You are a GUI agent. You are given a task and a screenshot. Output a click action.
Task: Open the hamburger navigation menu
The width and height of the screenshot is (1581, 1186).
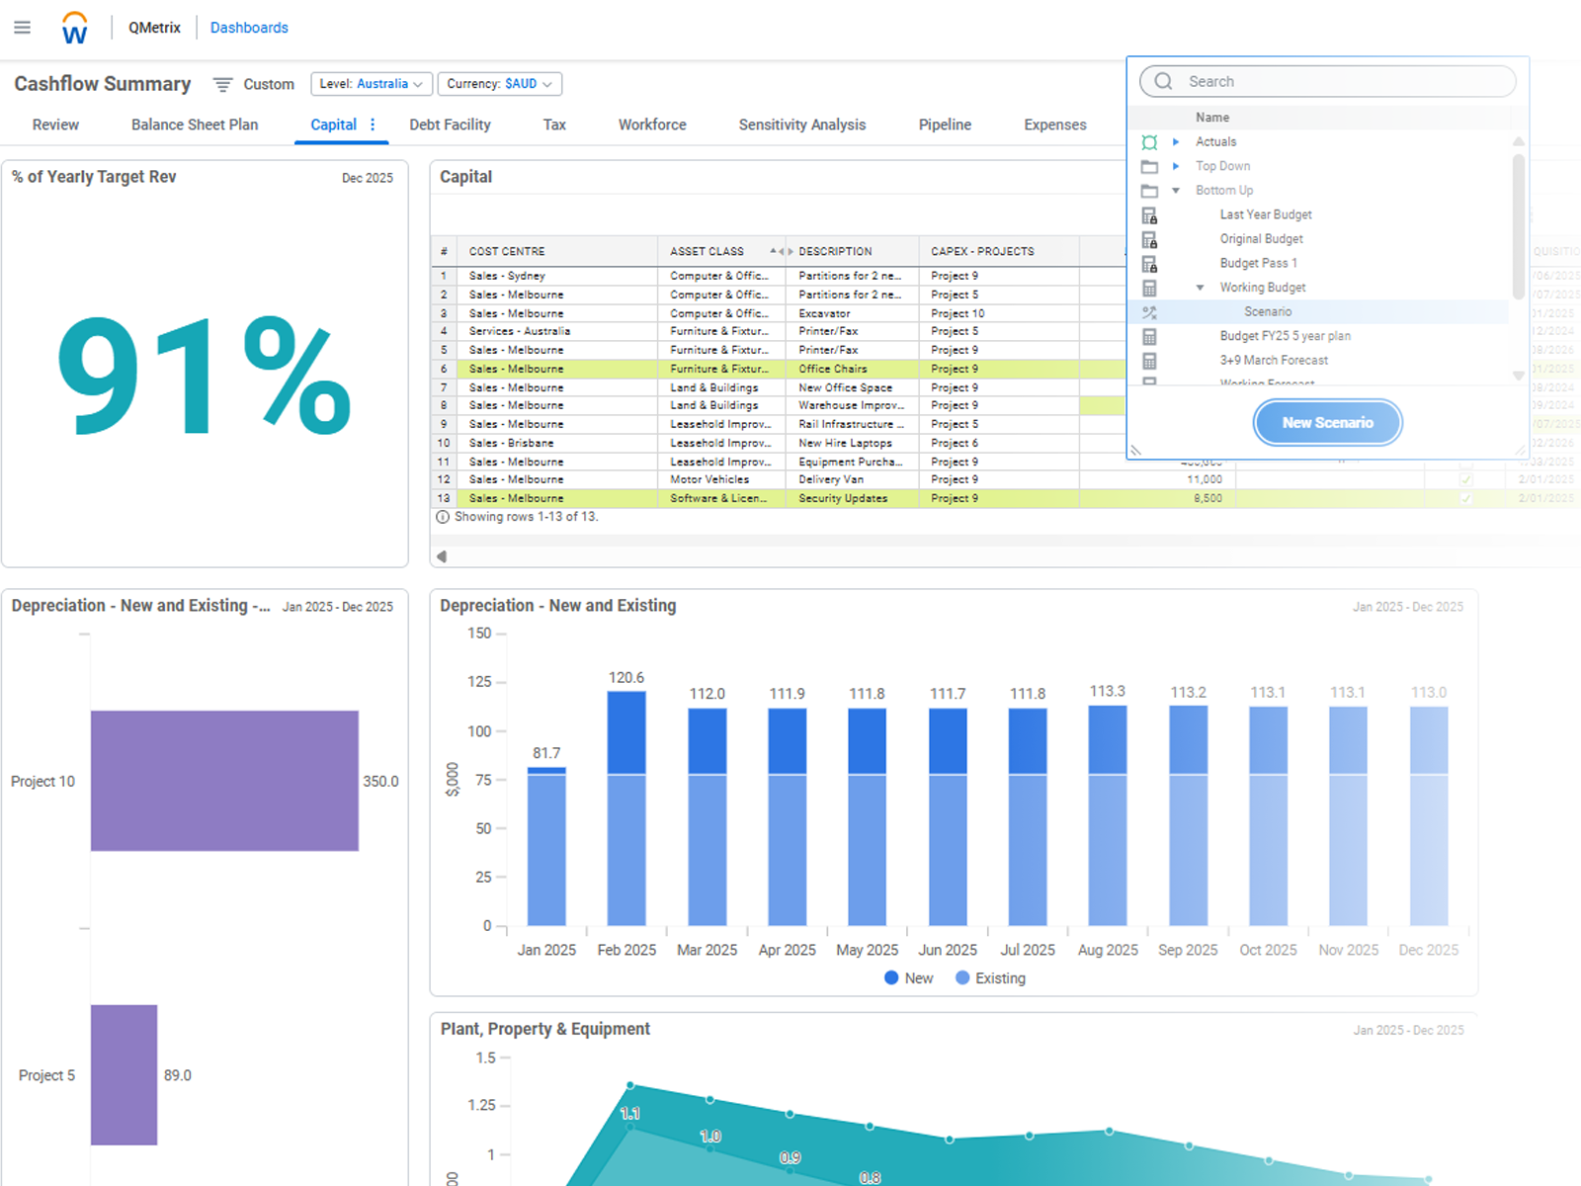[x=22, y=28]
